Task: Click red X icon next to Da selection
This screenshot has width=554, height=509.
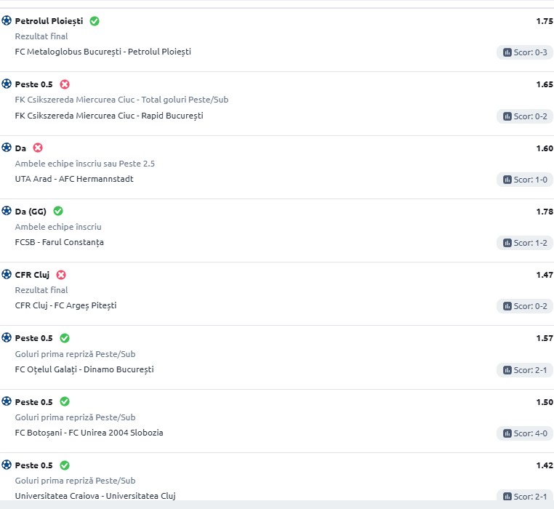Action: [x=38, y=148]
